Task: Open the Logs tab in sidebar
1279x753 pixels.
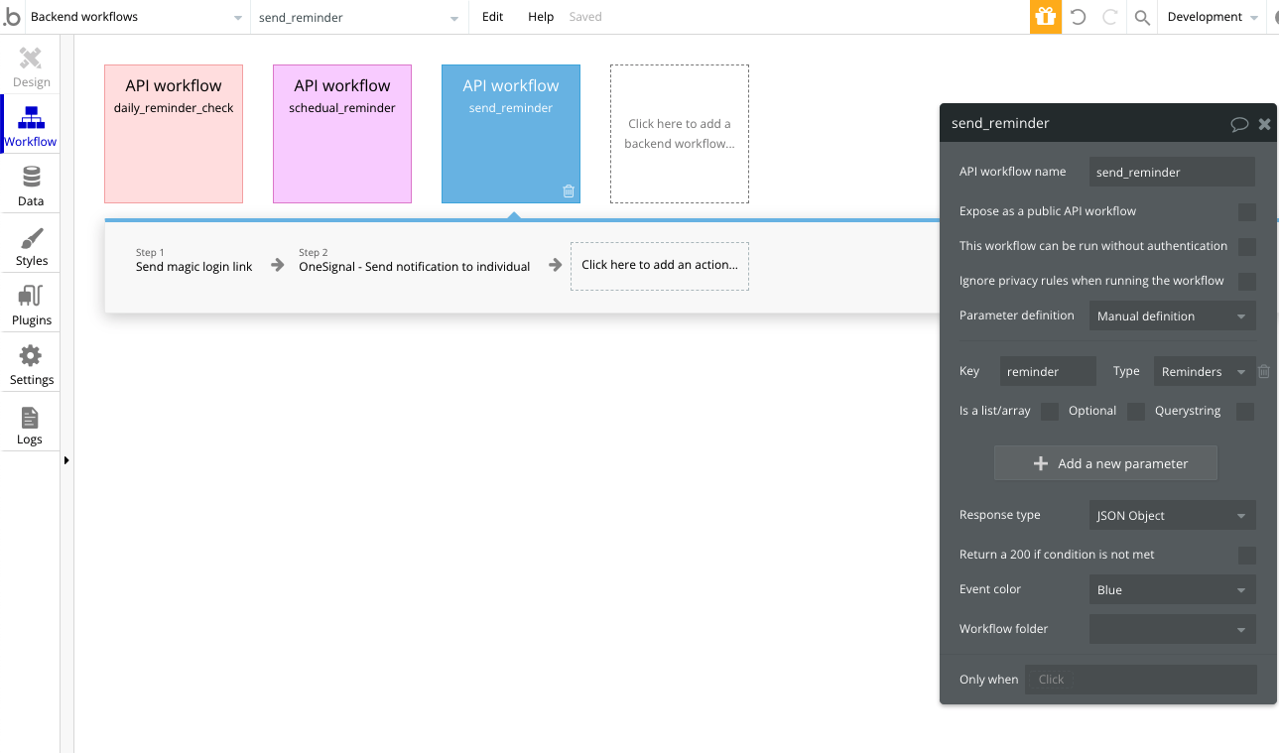Action: pos(31,424)
